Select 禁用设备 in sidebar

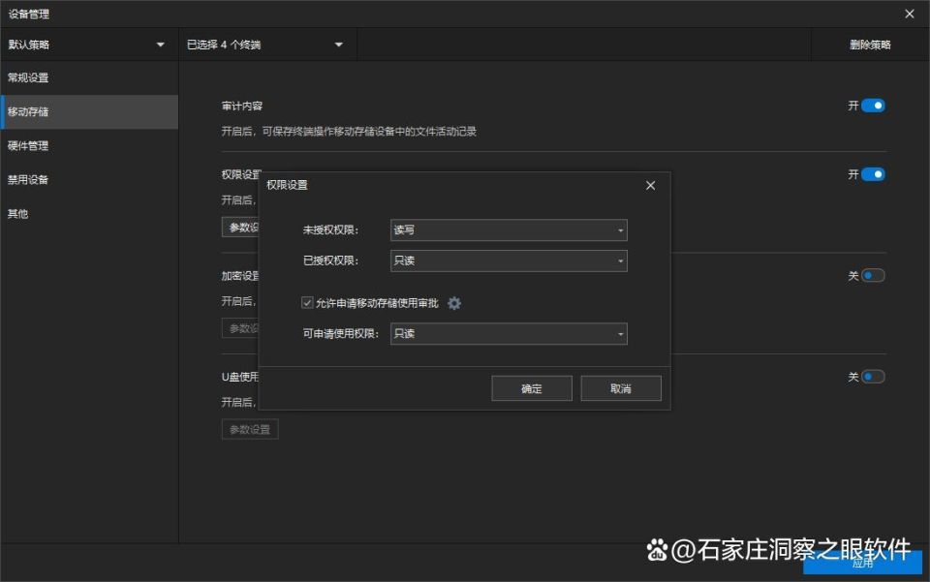(89, 179)
